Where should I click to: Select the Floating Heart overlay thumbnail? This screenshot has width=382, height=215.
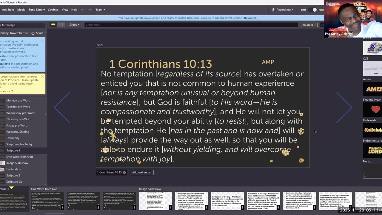pyautogui.click(x=372, y=109)
